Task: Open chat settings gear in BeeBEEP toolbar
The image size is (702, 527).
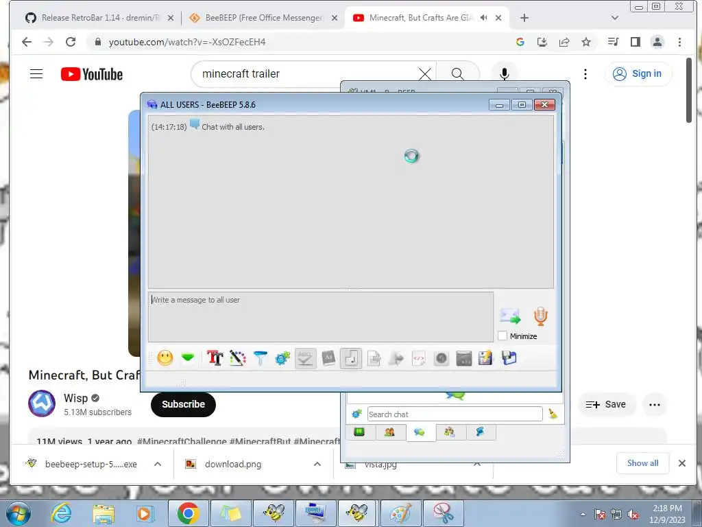Action: pos(282,358)
